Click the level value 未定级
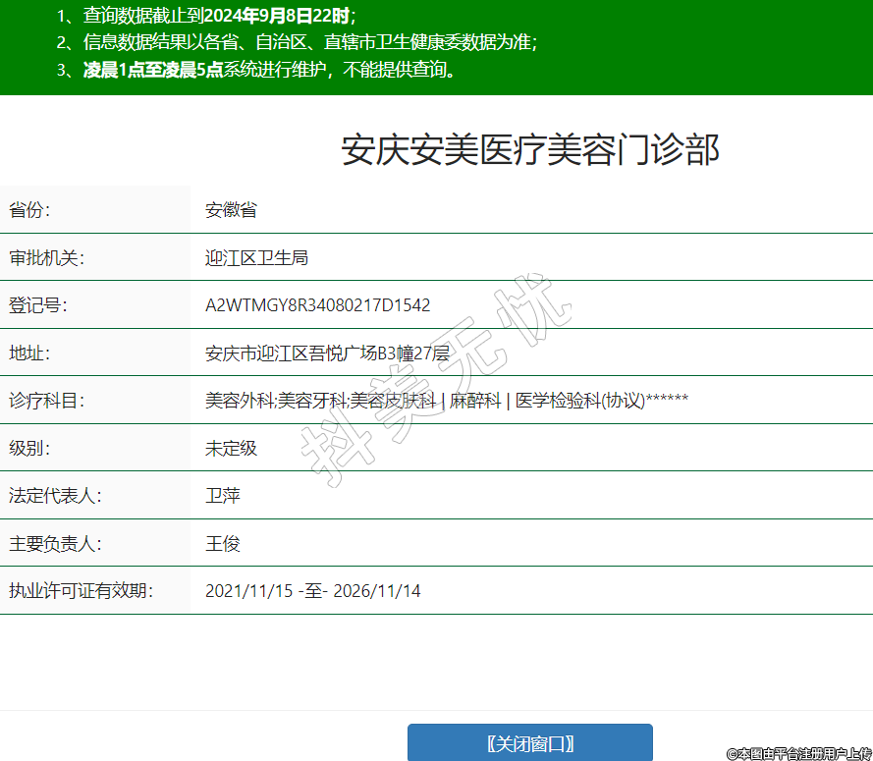 pyautogui.click(x=231, y=448)
